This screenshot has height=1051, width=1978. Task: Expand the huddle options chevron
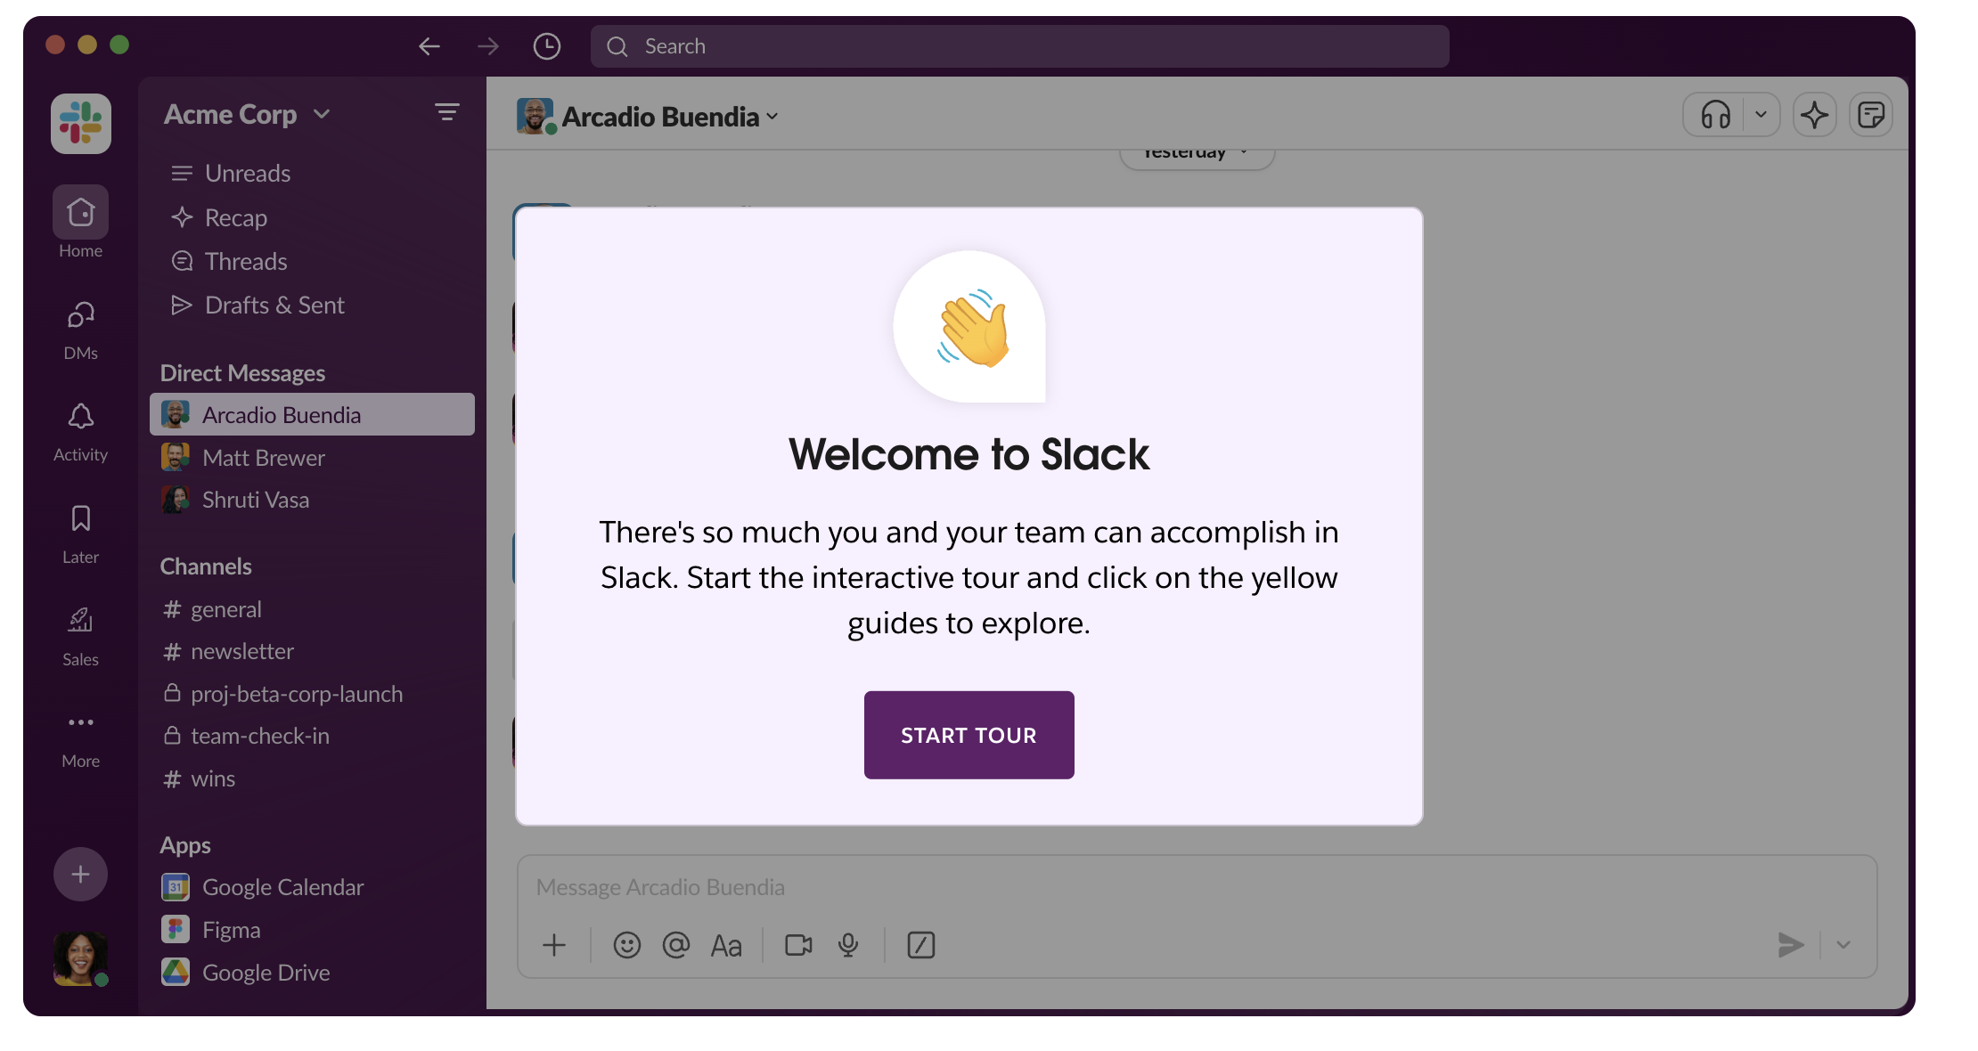point(1761,115)
